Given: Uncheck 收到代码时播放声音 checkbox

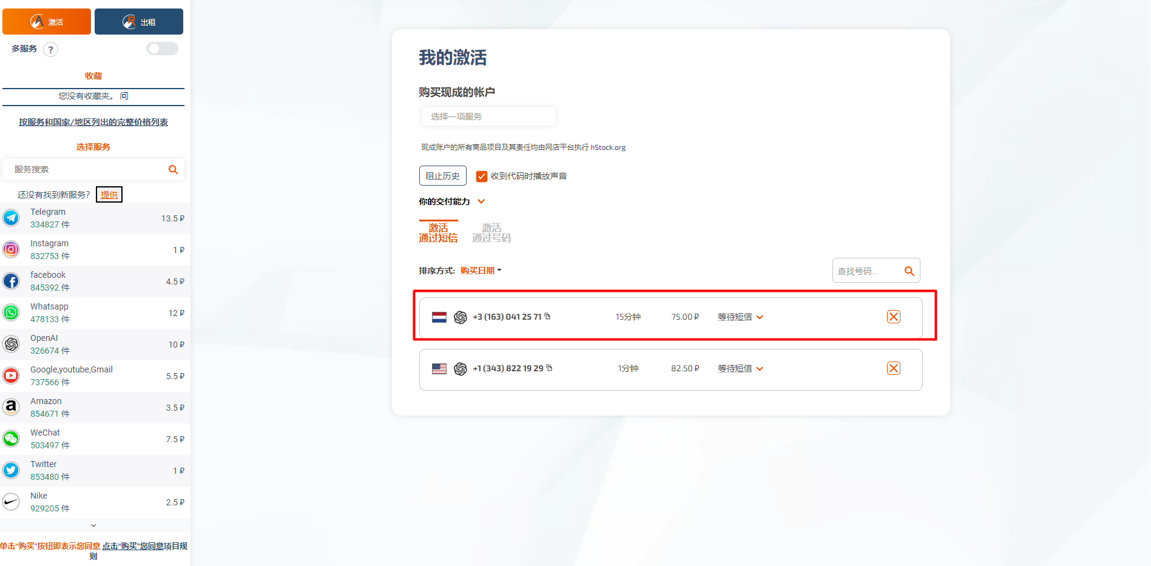Looking at the screenshot, I should click(482, 177).
